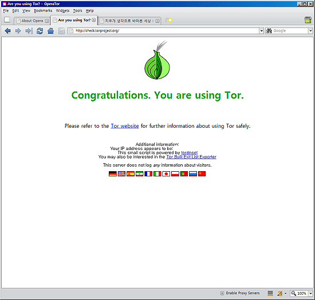Open the View menu

coord(26,11)
